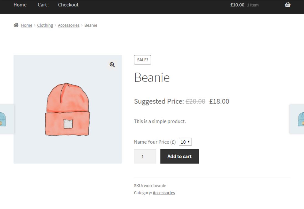Click the orange beanie product image
The width and height of the screenshot is (304, 209).
[x=68, y=109]
